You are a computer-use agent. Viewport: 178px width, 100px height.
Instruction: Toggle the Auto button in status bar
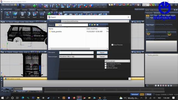click(x=142, y=94)
